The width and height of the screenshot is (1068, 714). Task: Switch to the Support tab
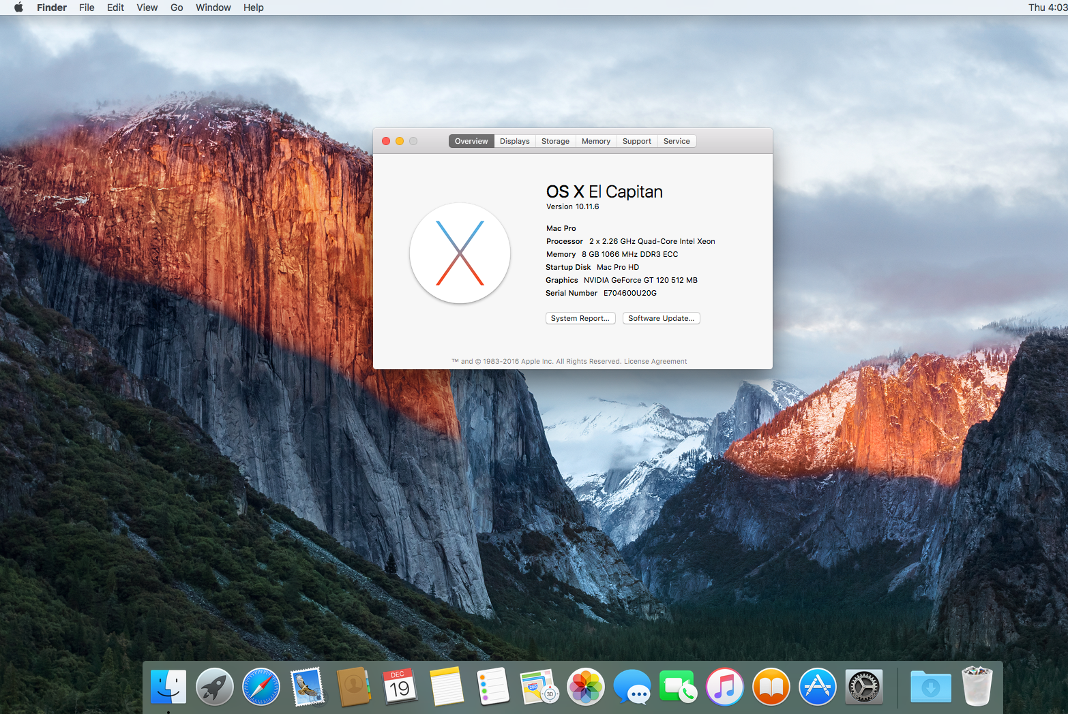point(636,141)
